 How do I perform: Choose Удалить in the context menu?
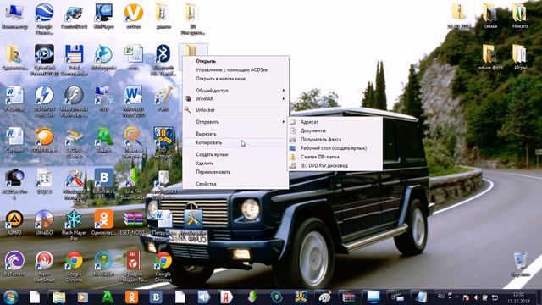tap(235, 163)
